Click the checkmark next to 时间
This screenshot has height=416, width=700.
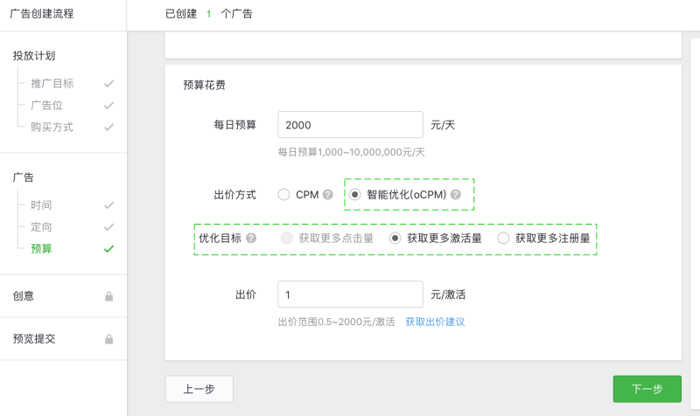108,205
